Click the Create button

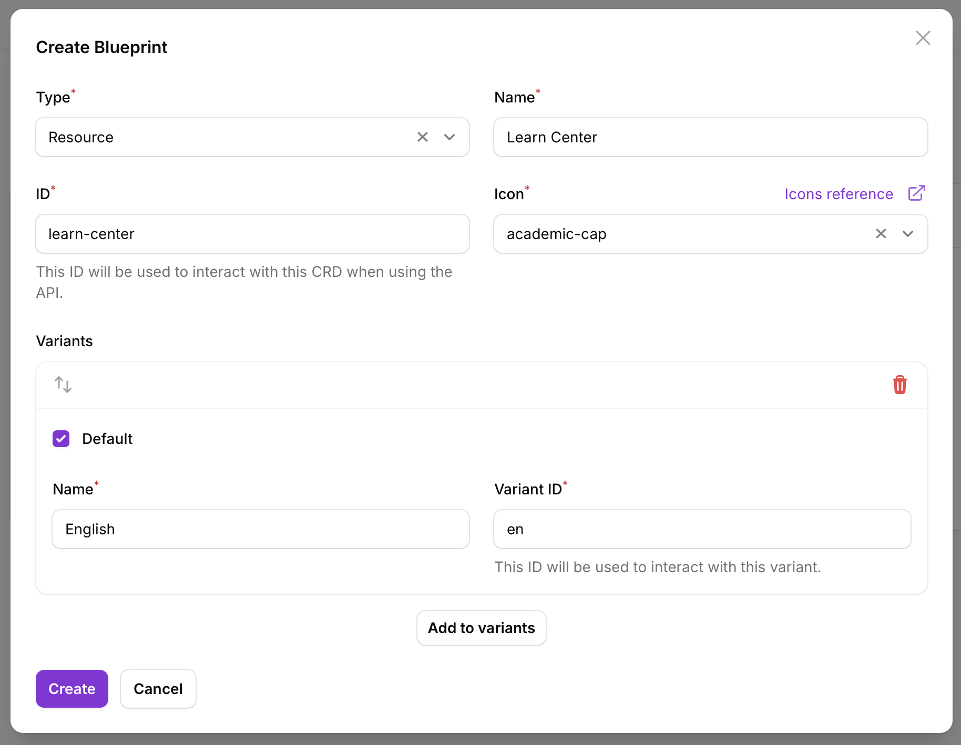[x=71, y=689]
